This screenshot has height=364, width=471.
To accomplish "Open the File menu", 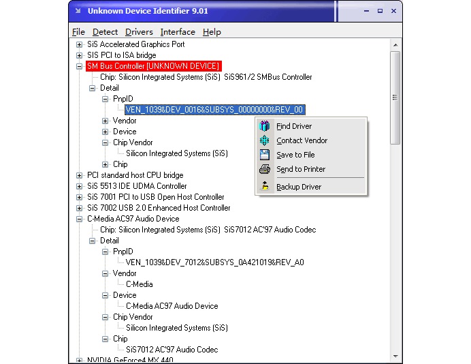I will tap(78, 32).
